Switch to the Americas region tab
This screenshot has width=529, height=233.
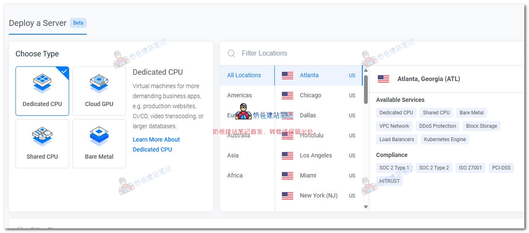point(240,95)
